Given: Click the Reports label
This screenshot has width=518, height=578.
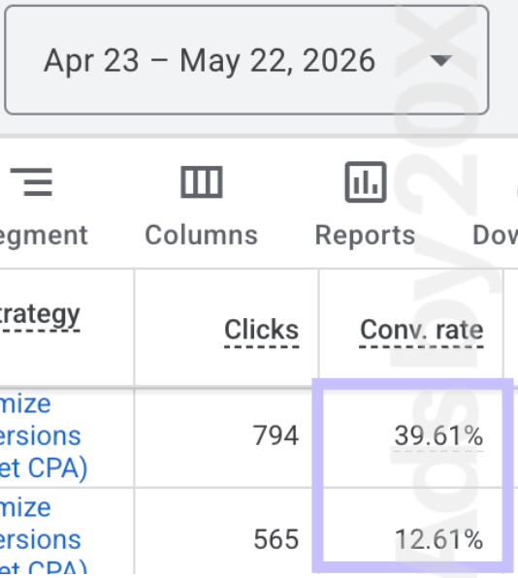Looking at the screenshot, I should [365, 236].
